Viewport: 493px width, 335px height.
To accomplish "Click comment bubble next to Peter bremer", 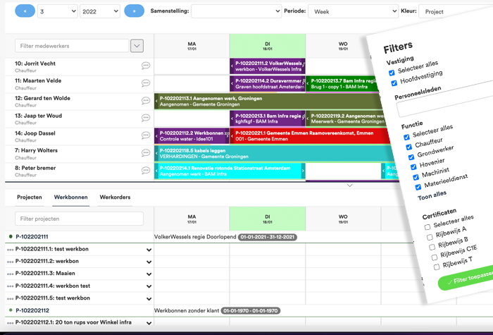I will tap(146, 171).
